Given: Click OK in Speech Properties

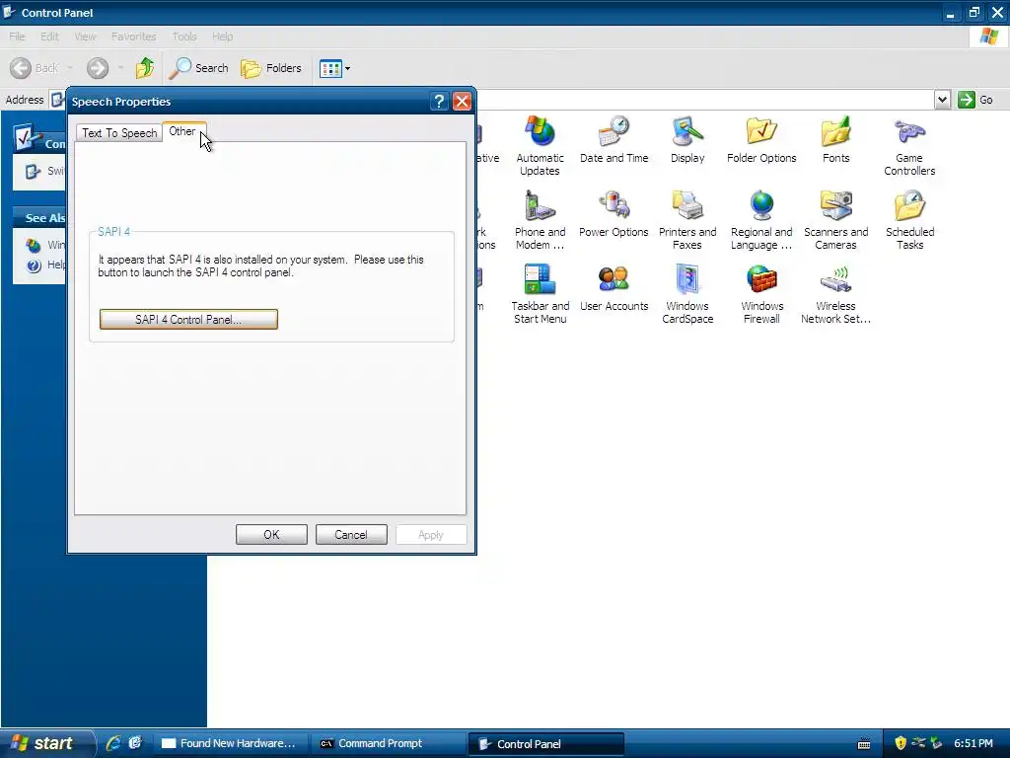Looking at the screenshot, I should click(271, 534).
